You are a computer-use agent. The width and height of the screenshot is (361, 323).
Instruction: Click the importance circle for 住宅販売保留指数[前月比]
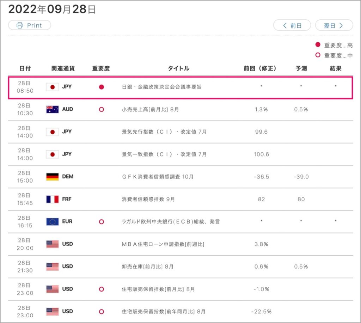pos(101,289)
